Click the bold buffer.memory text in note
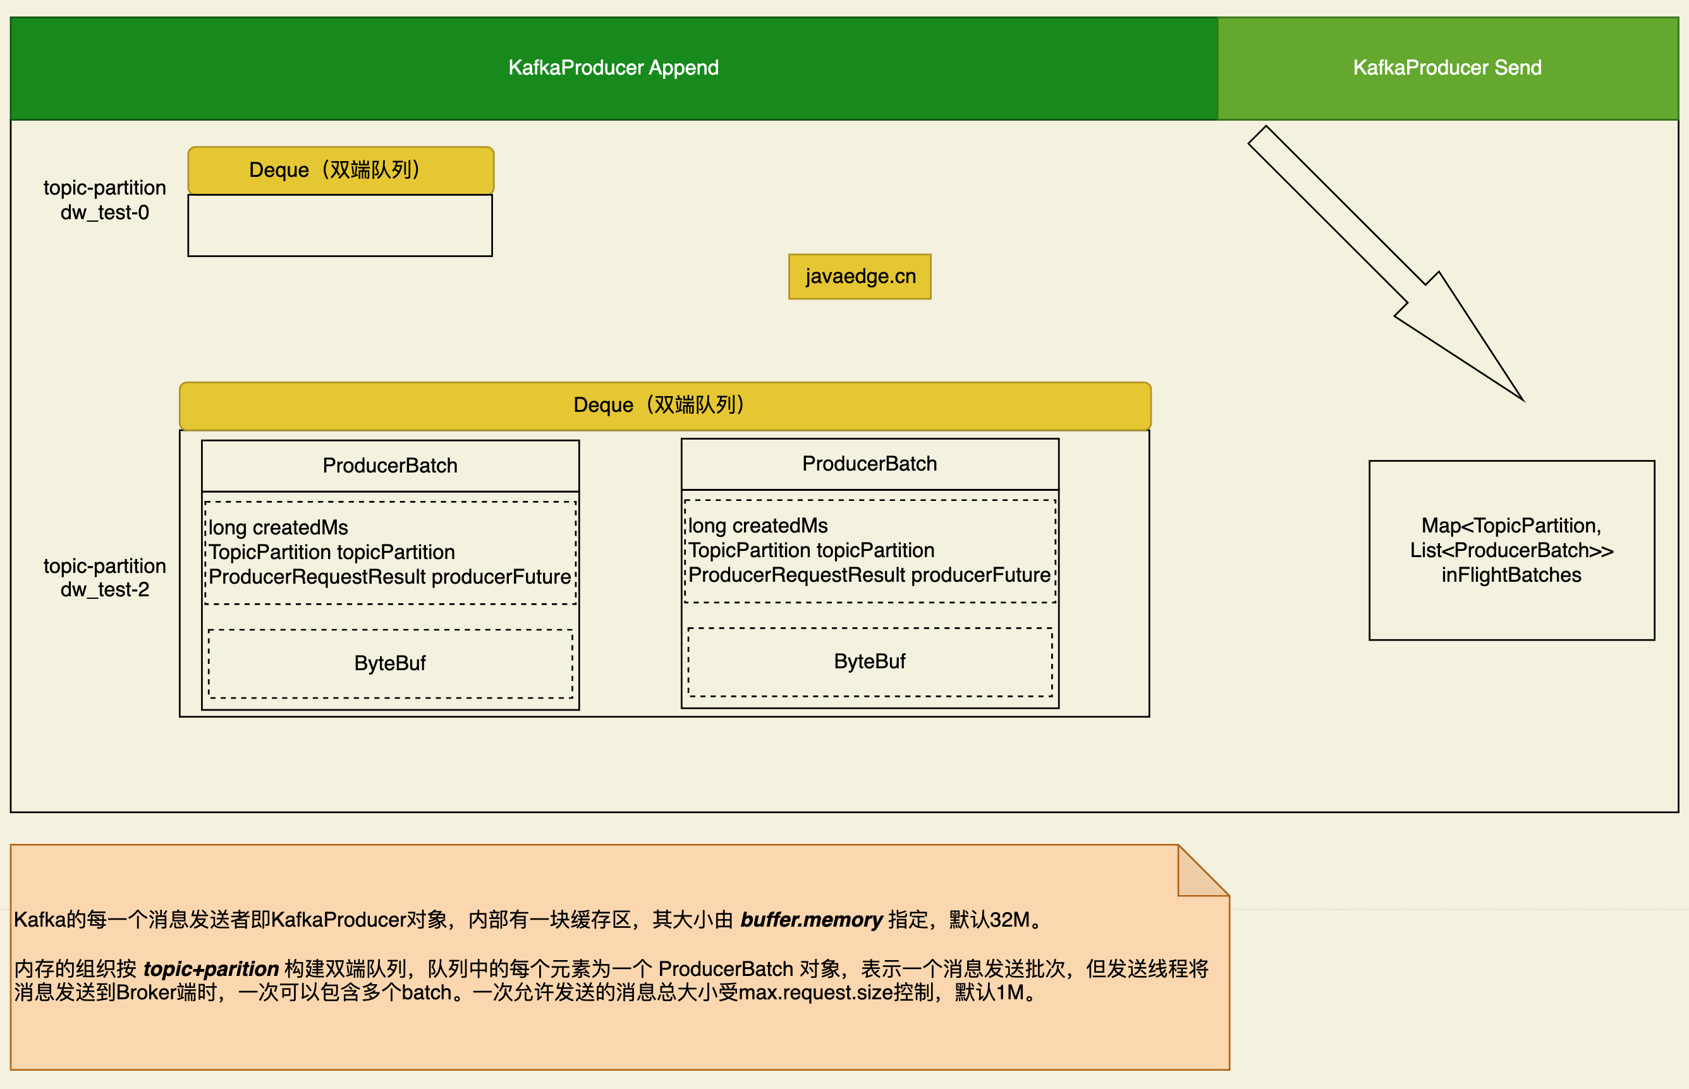 coord(811,919)
